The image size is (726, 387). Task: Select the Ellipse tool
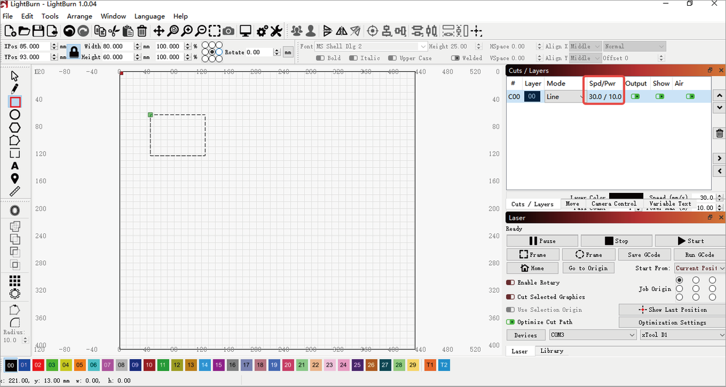click(15, 115)
